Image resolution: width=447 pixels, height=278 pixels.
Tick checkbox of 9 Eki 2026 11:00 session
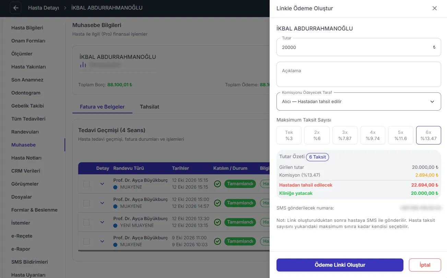[x=86, y=241]
